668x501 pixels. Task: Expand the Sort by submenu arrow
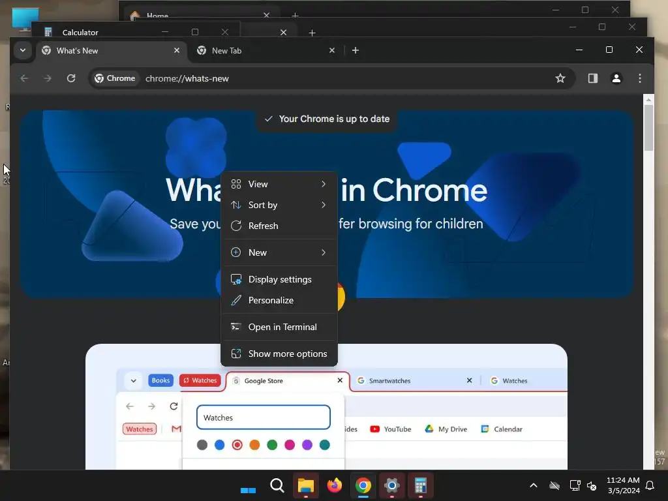(x=324, y=205)
